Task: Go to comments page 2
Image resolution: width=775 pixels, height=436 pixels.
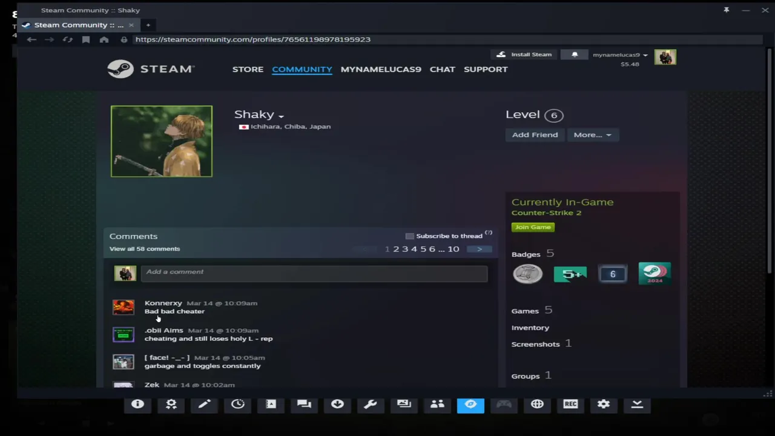Action: point(396,249)
